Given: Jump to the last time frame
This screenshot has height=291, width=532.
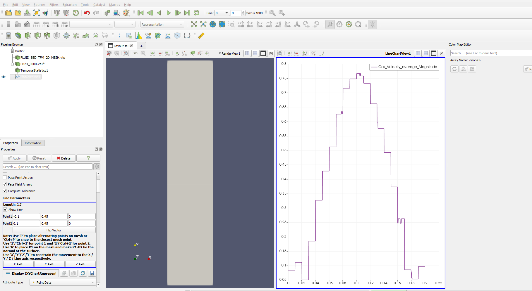Looking at the screenshot, I should (187, 13).
